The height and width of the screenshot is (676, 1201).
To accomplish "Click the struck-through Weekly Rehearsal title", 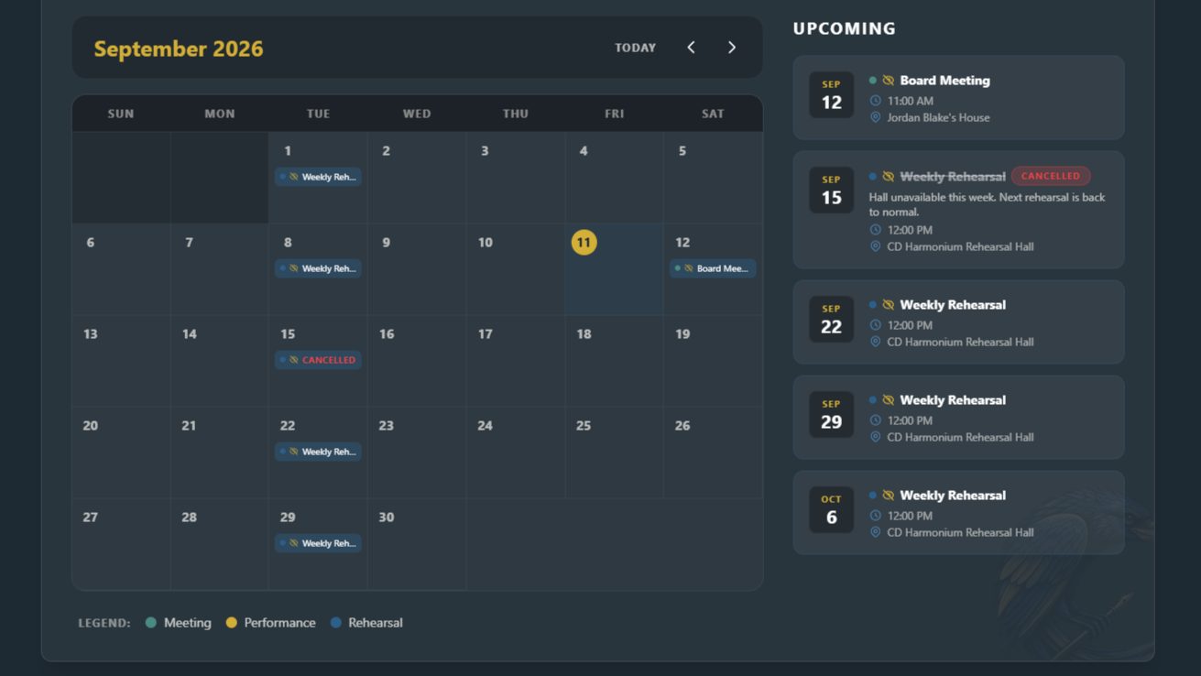I will (x=953, y=177).
